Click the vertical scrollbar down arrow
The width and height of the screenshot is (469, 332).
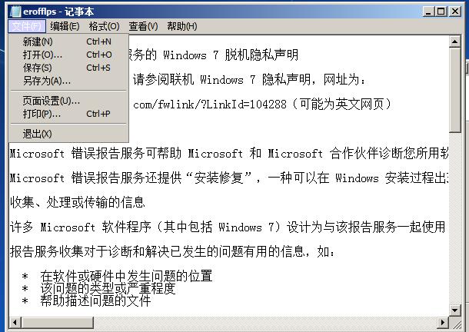(454, 310)
